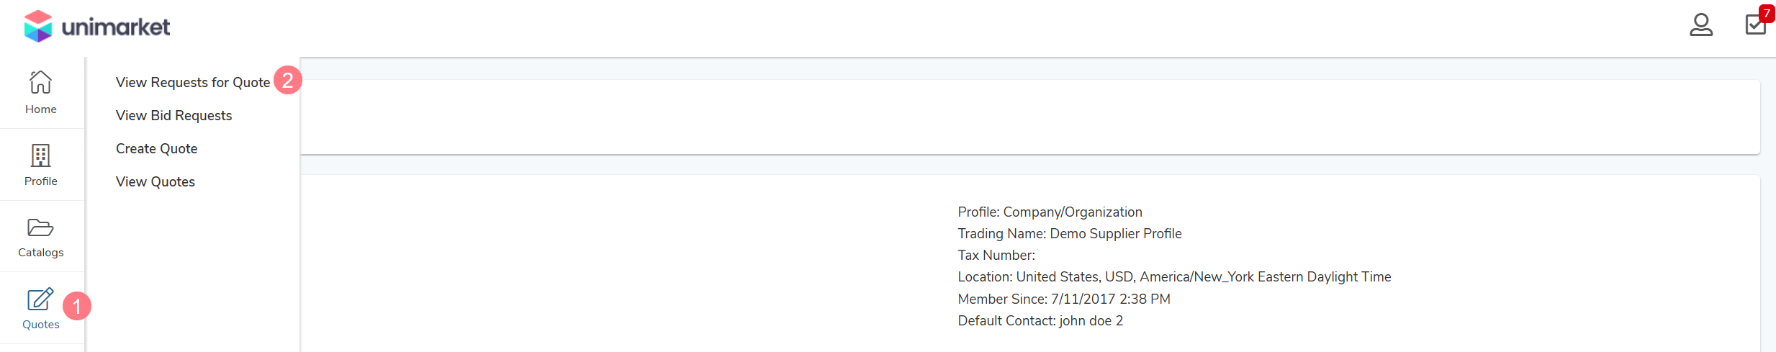This screenshot has width=1776, height=352.
Task: Open the Profile building icon
Action: tap(40, 155)
